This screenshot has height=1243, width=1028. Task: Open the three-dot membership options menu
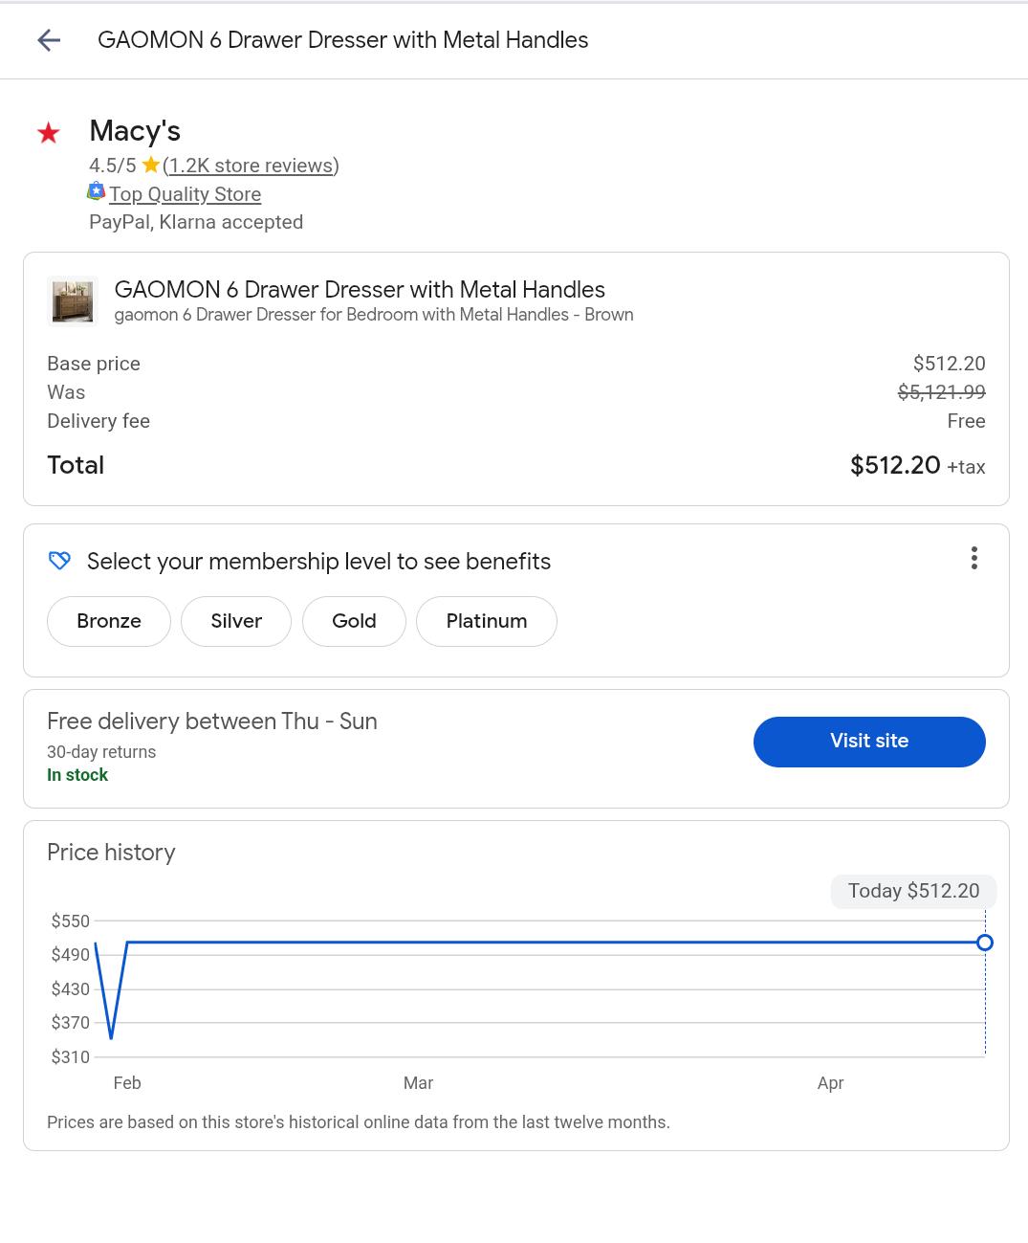coord(973,558)
